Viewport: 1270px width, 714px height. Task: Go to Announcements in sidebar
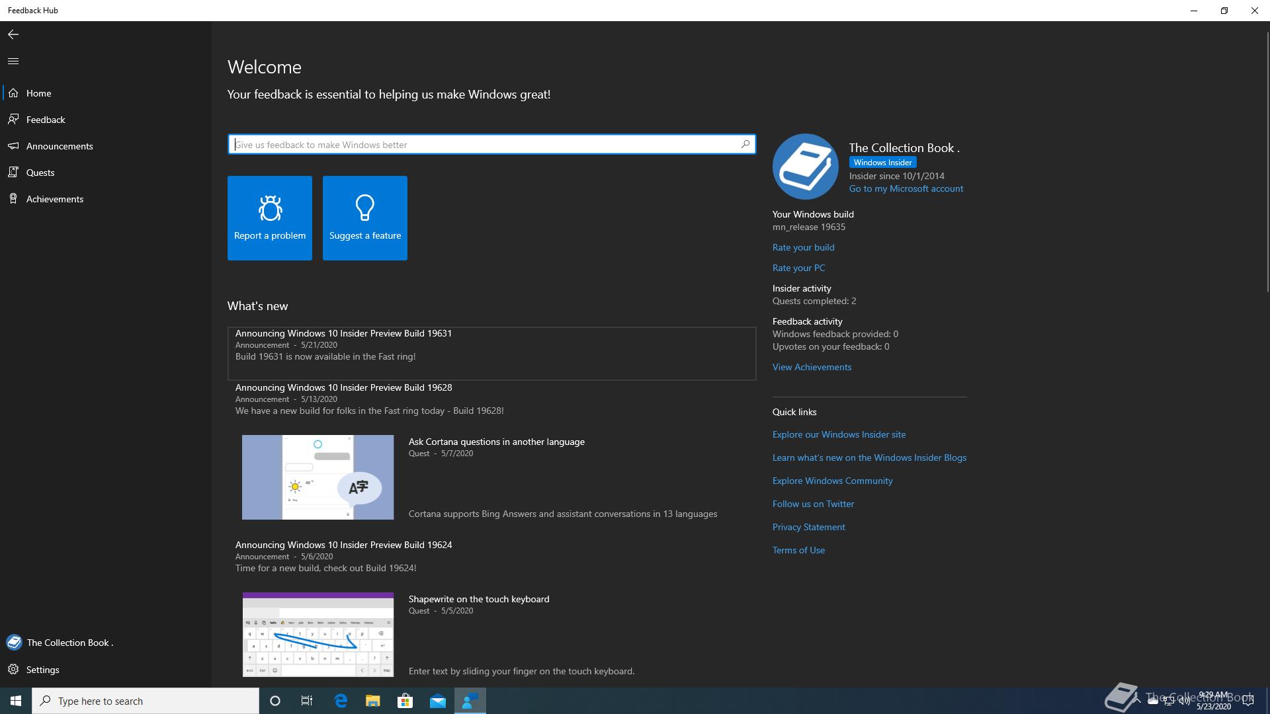pyautogui.click(x=106, y=146)
